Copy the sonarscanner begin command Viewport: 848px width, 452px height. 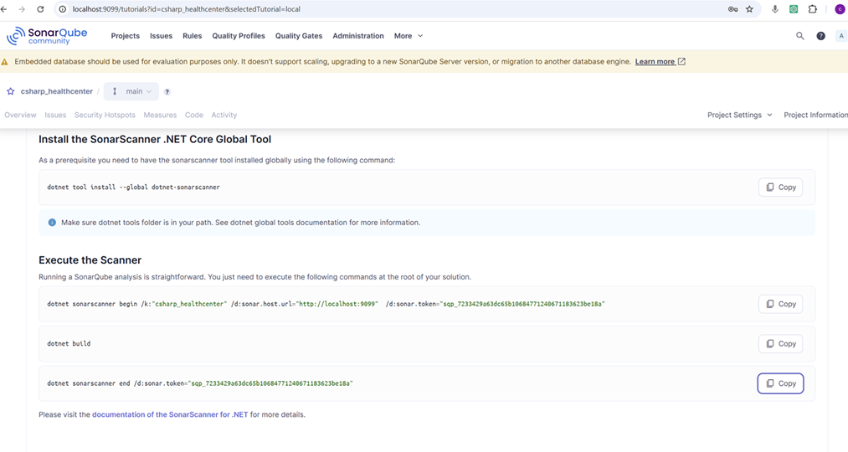(780, 304)
